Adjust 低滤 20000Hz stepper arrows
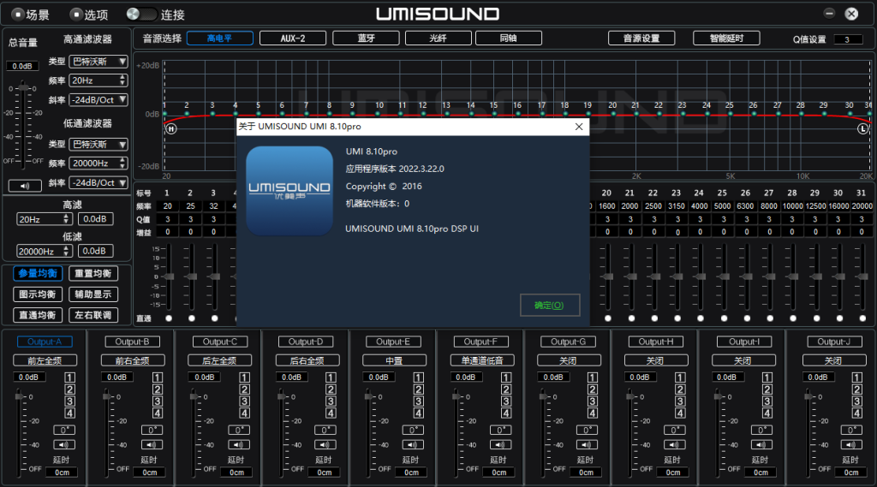This screenshot has height=487, width=877. coord(67,252)
